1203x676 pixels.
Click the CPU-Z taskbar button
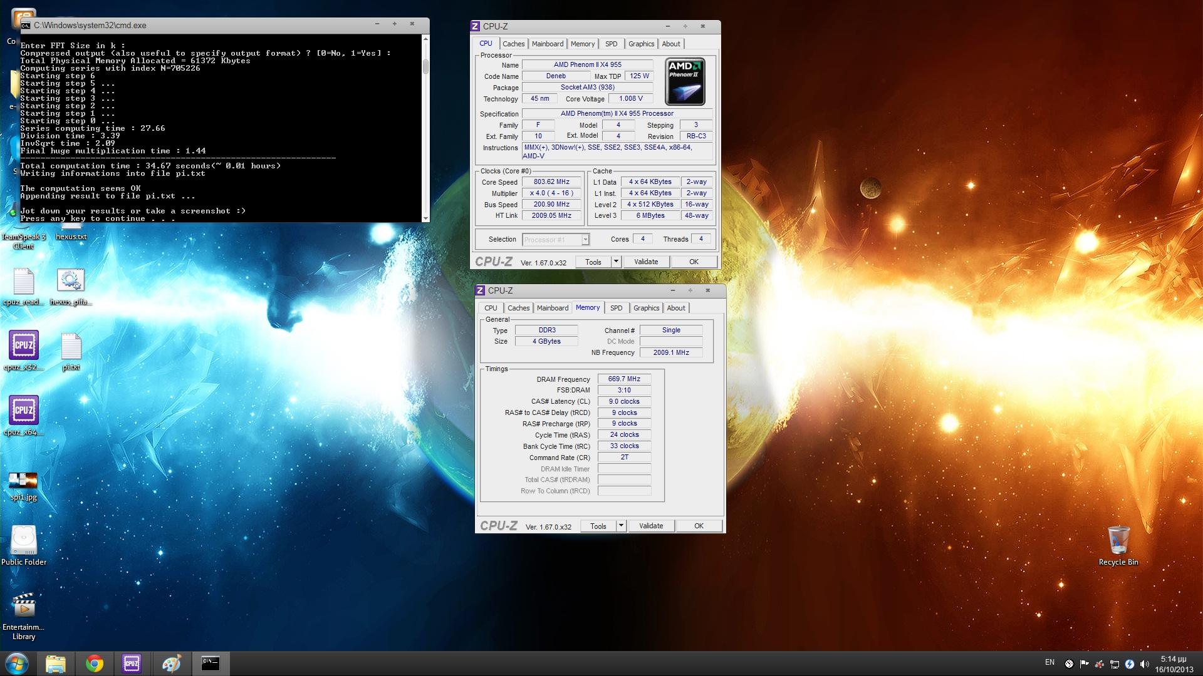(x=132, y=663)
